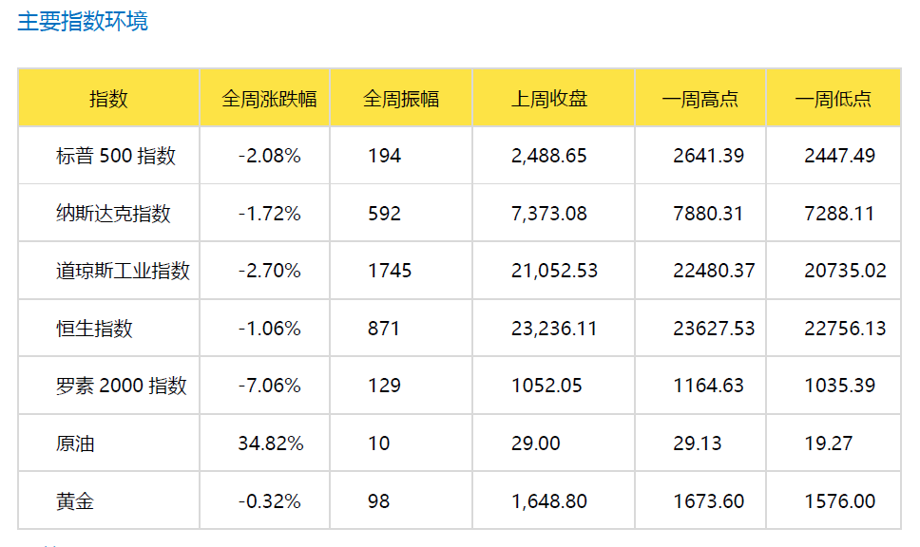This screenshot has width=920, height=547.
Task: Click the 恒生指数 row label
Action: click(94, 329)
